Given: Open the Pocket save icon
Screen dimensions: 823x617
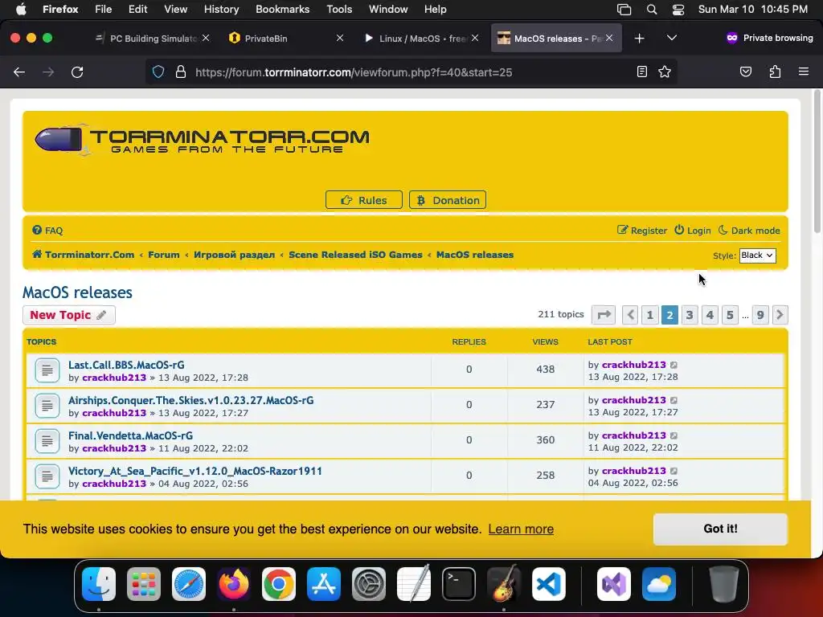Looking at the screenshot, I should [745, 72].
